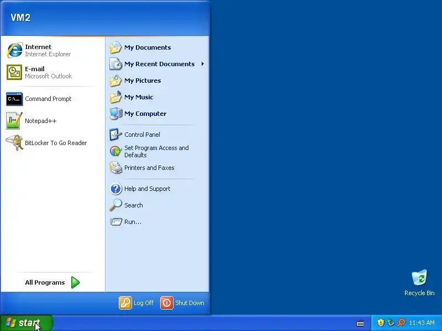Image resolution: width=442 pixels, height=331 pixels.
Task: Select the E-mail menu entry text
Action: pyautogui.click(x=35, y=69)
